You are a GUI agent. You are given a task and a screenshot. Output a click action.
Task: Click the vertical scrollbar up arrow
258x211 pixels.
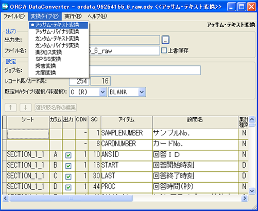252,119
